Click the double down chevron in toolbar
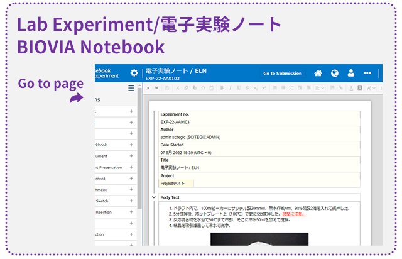 (x=156, y=88)
